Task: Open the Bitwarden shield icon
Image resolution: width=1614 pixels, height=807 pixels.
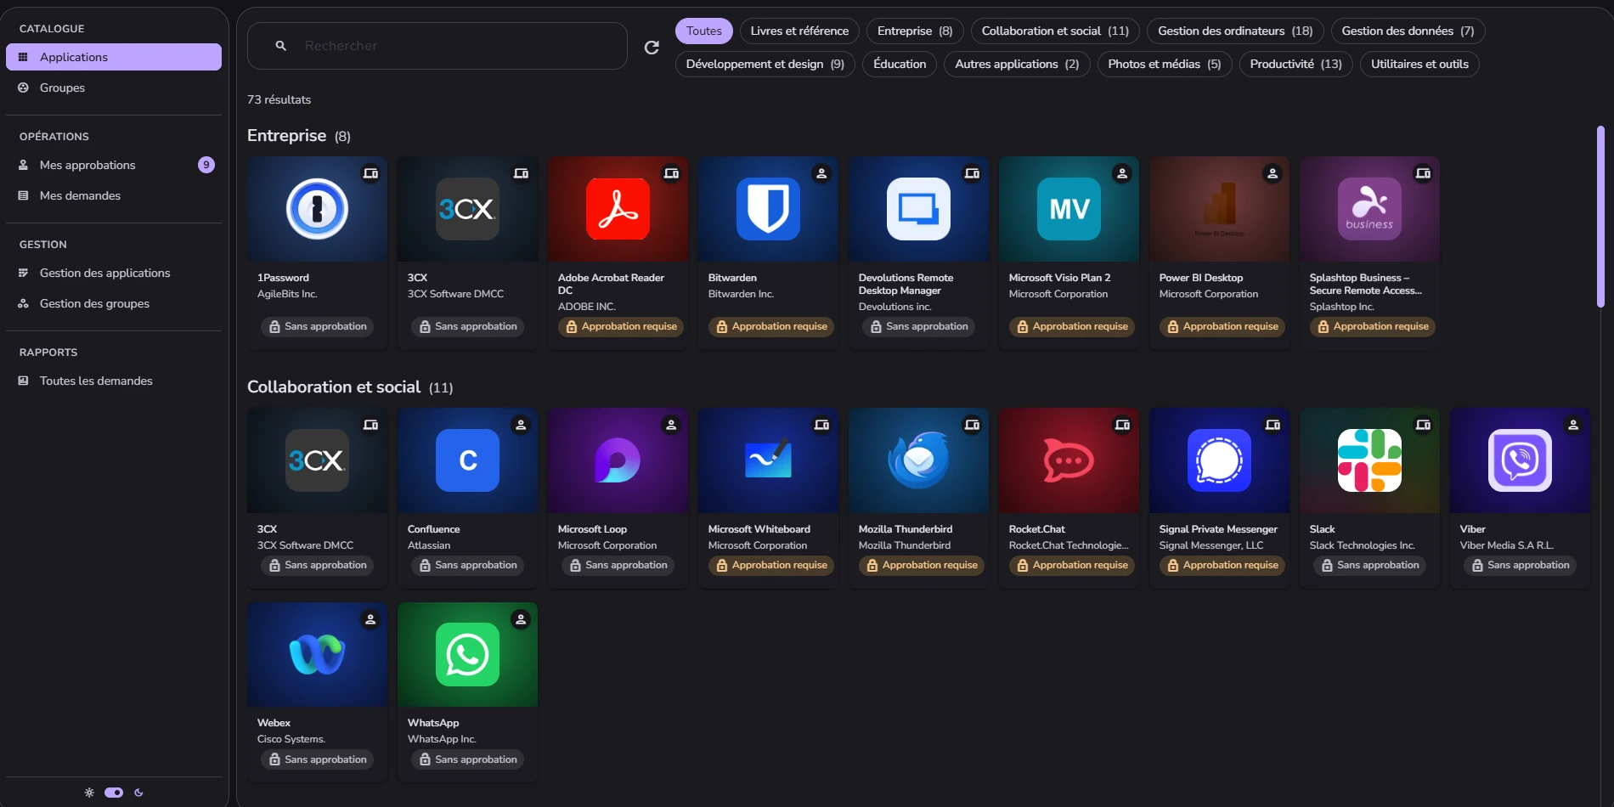Action: click(x=768, y=209)
